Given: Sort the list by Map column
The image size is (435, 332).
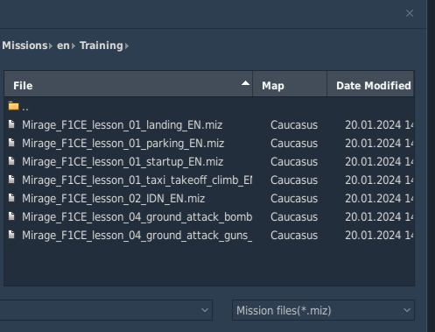Looking at the screenshot, I should coord(290,84).
